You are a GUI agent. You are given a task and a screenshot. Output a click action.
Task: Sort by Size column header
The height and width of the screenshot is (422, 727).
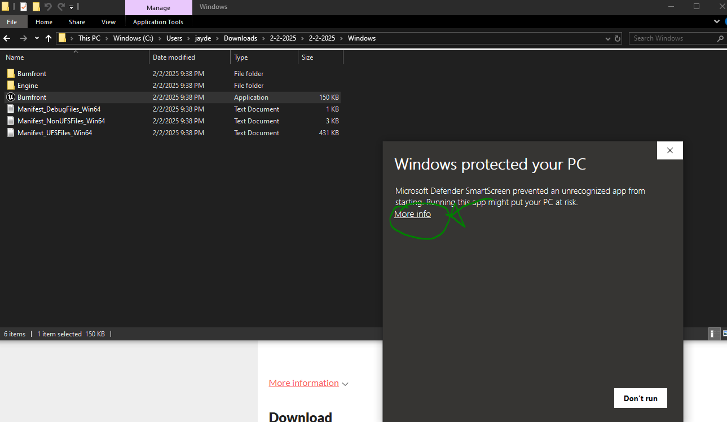coord(320,57)
